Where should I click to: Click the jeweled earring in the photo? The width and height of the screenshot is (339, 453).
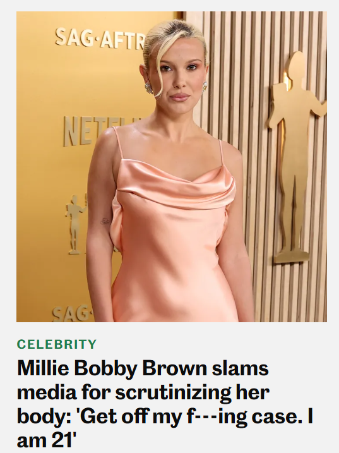coord(148,88)
